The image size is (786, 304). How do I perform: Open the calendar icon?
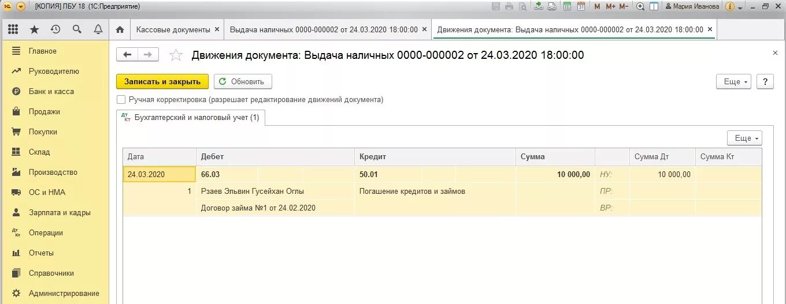(x=581, y=6)
